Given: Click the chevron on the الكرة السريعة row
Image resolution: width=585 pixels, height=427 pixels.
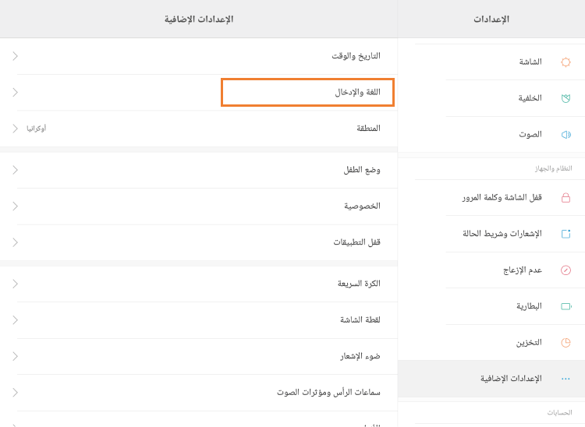Looking at the screenshot, I should [15, 284].
